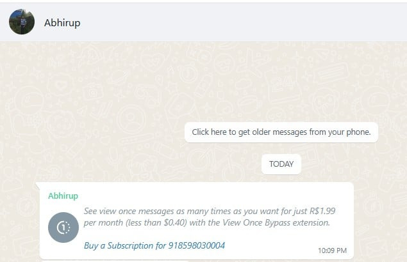
Task: Click the 10:09 PM message timestamp
Action: tap(332, 250)
